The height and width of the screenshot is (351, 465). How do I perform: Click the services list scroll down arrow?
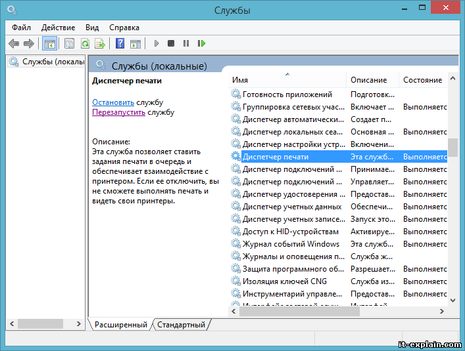453,300
